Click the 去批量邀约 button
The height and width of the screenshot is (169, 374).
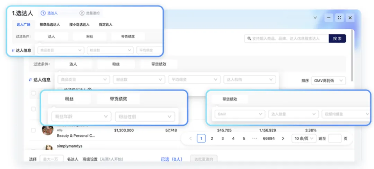tap(204, 159)
